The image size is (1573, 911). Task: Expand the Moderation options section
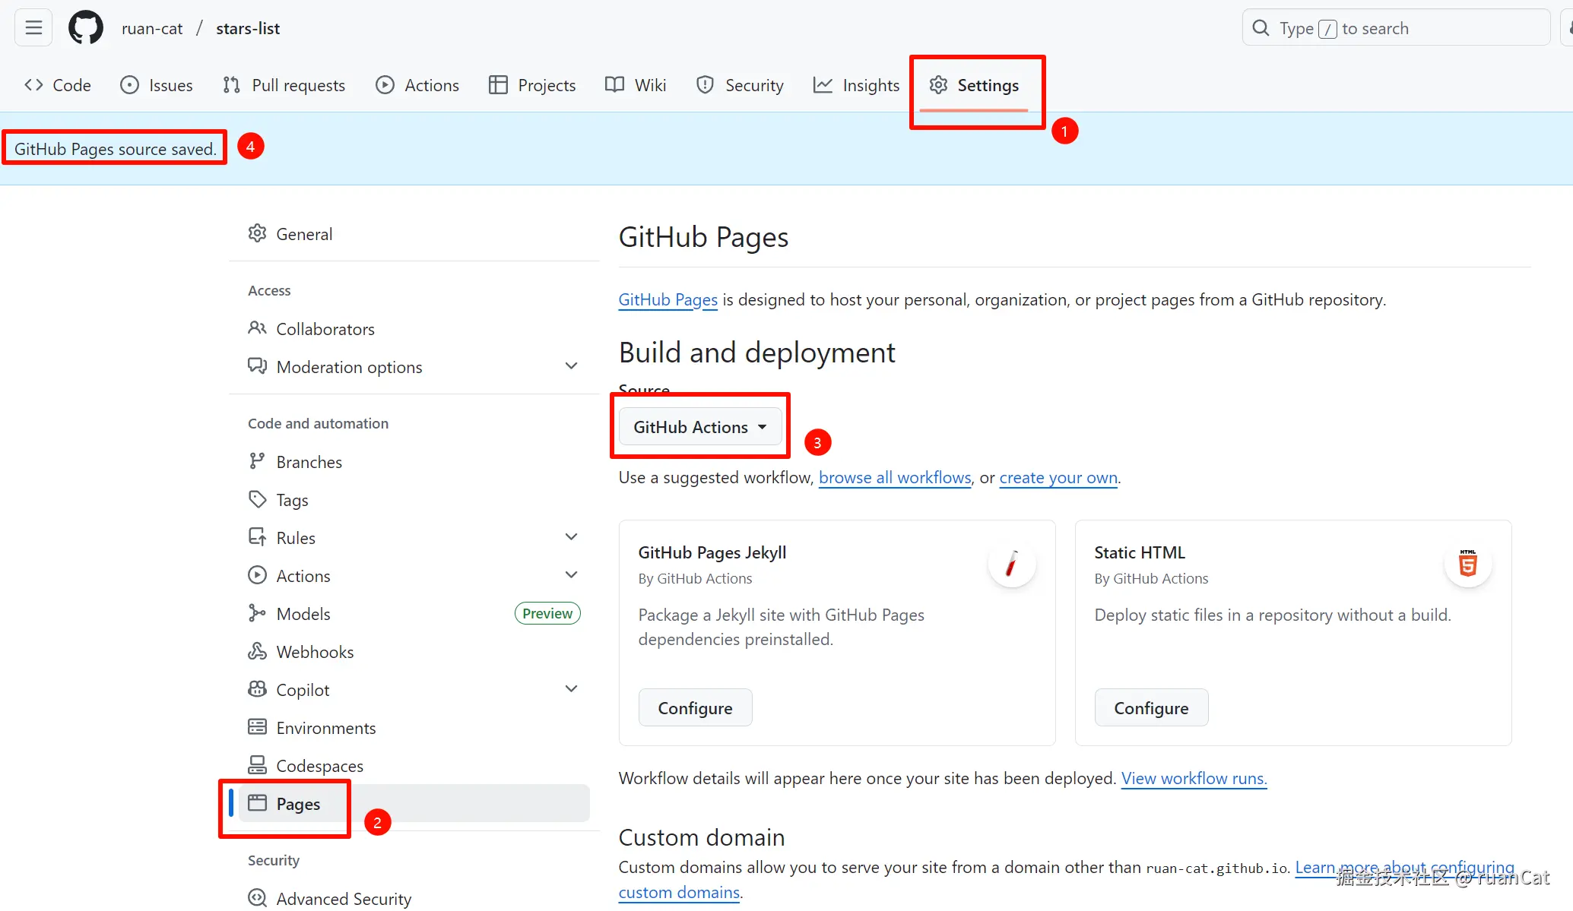coord(571,366)
